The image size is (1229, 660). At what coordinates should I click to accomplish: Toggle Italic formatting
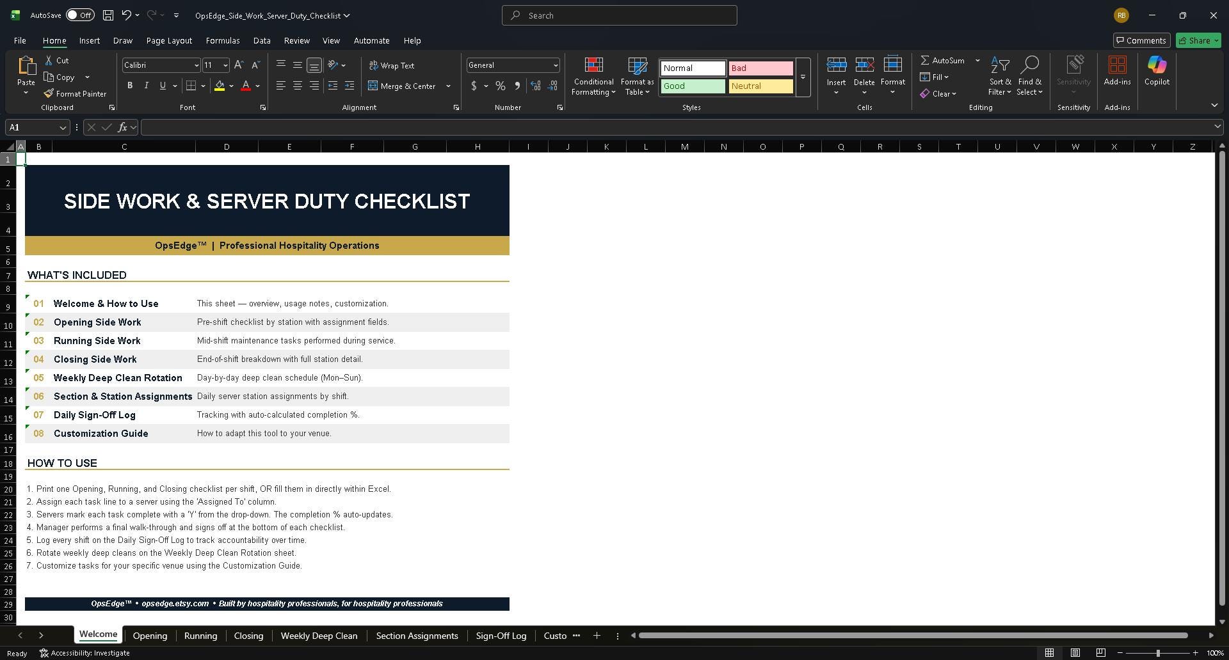pyautogui.click(x=146, y=86)
